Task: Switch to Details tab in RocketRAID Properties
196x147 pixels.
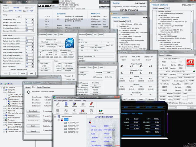Action: 39,87
